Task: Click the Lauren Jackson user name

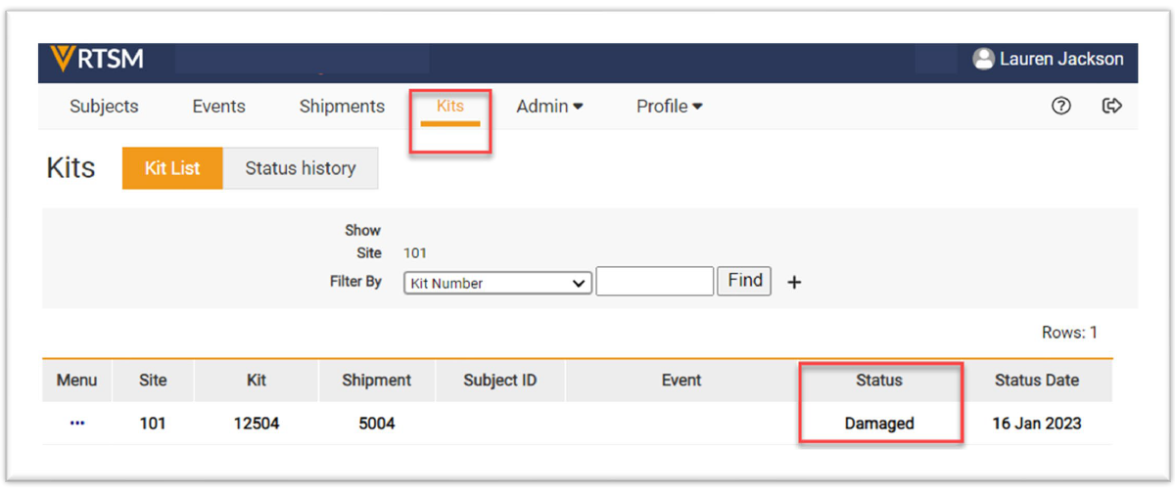Action: pyautogui.click(x=1061, y=60)
